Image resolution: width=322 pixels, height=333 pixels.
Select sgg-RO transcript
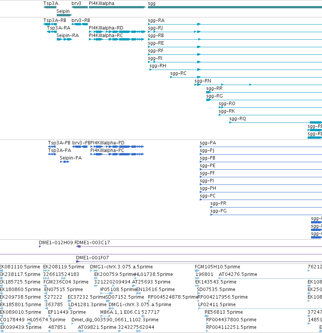pos(271,107)
